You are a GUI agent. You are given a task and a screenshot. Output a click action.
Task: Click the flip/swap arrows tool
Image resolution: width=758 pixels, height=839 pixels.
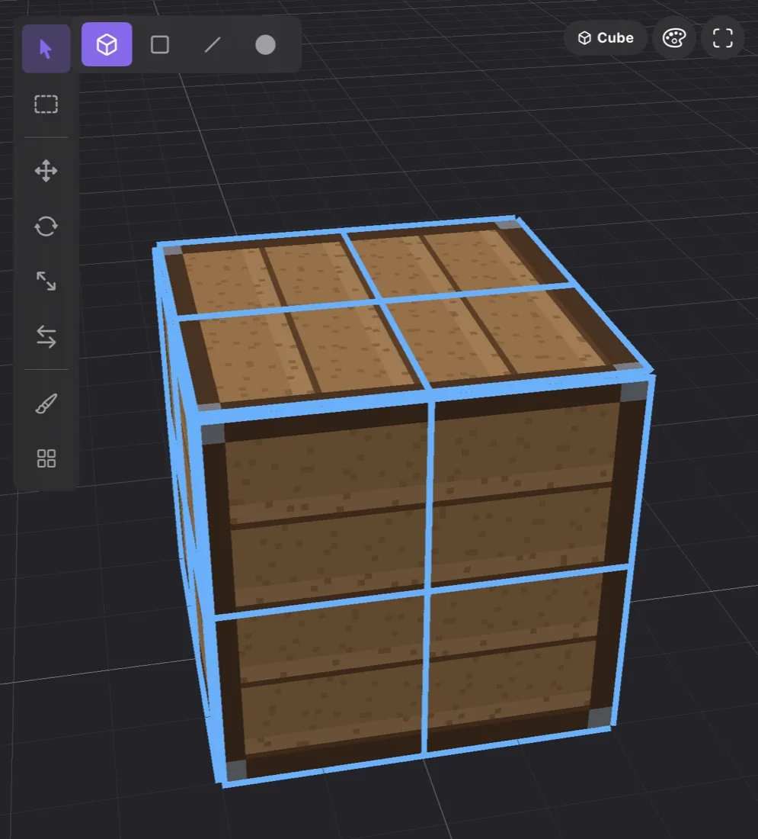point(46,337)
